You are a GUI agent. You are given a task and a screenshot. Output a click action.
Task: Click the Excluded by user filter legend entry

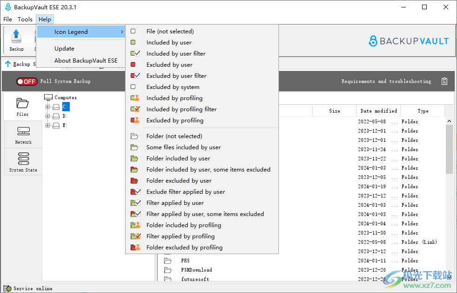(176, 76)
